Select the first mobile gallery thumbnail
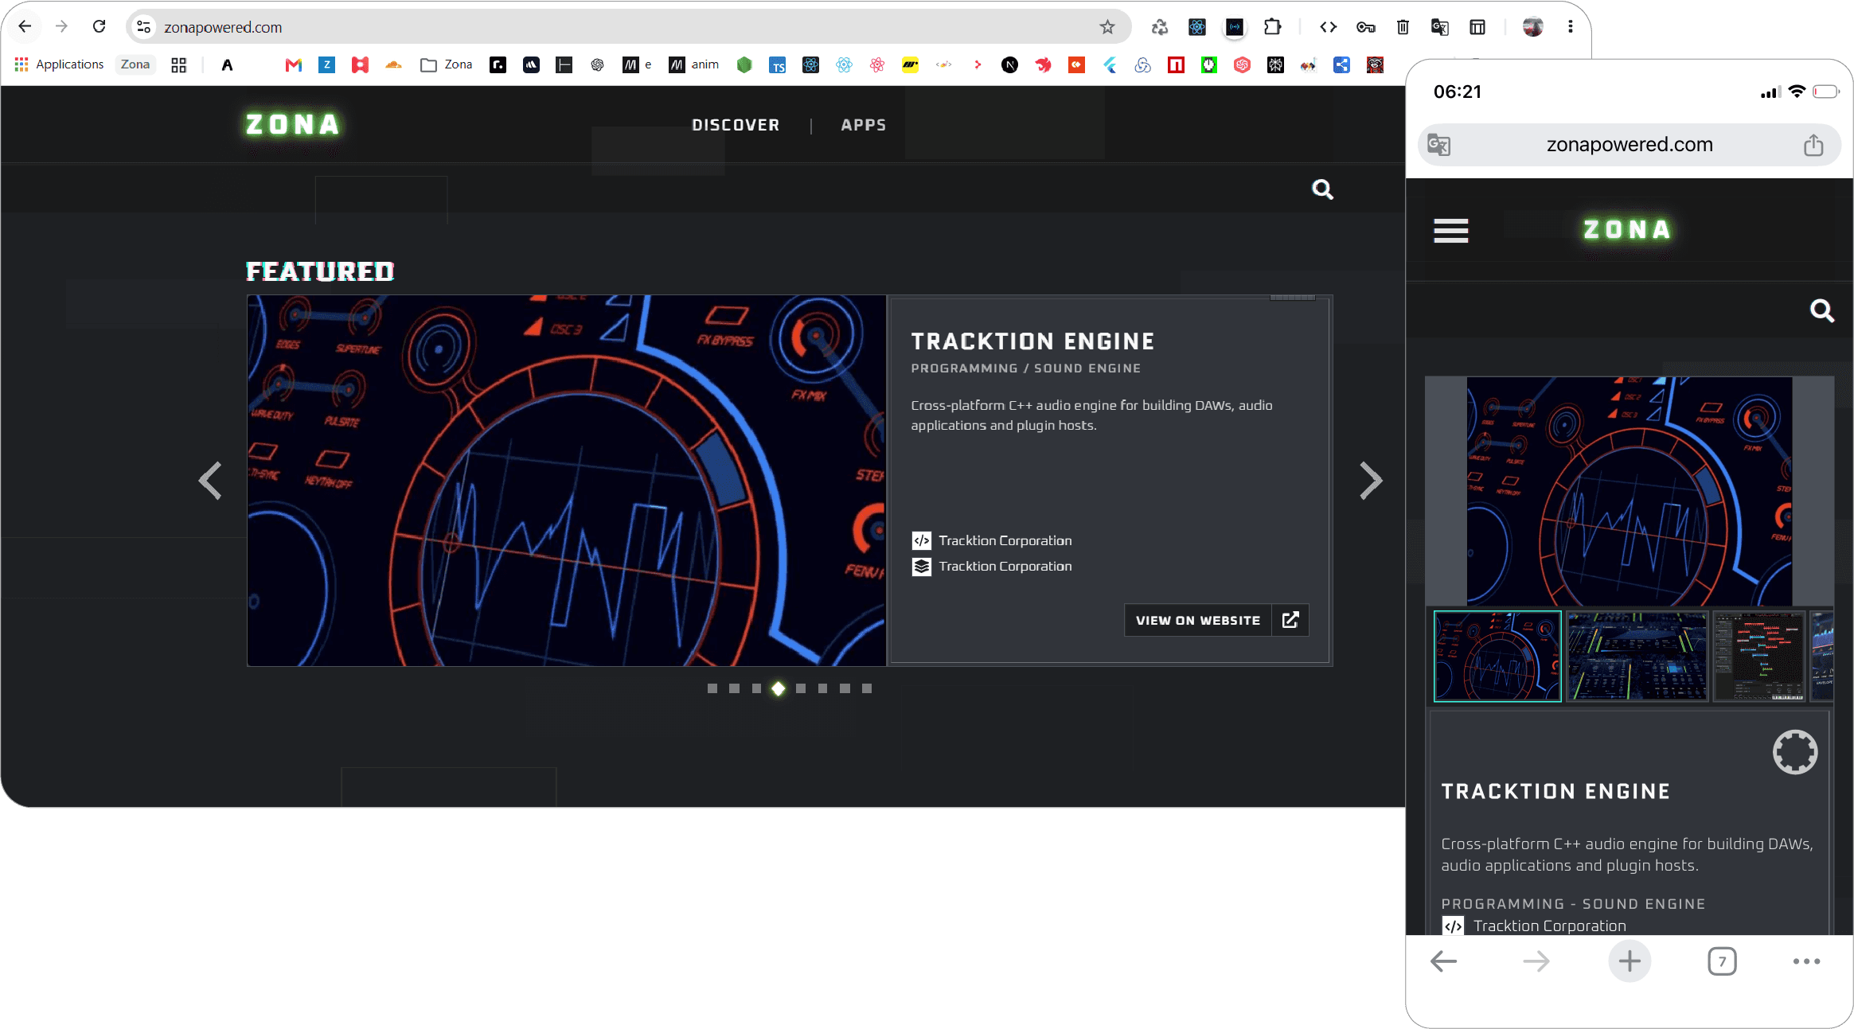Viewport: 1854px width, 1029px height. pos(1497,656)
